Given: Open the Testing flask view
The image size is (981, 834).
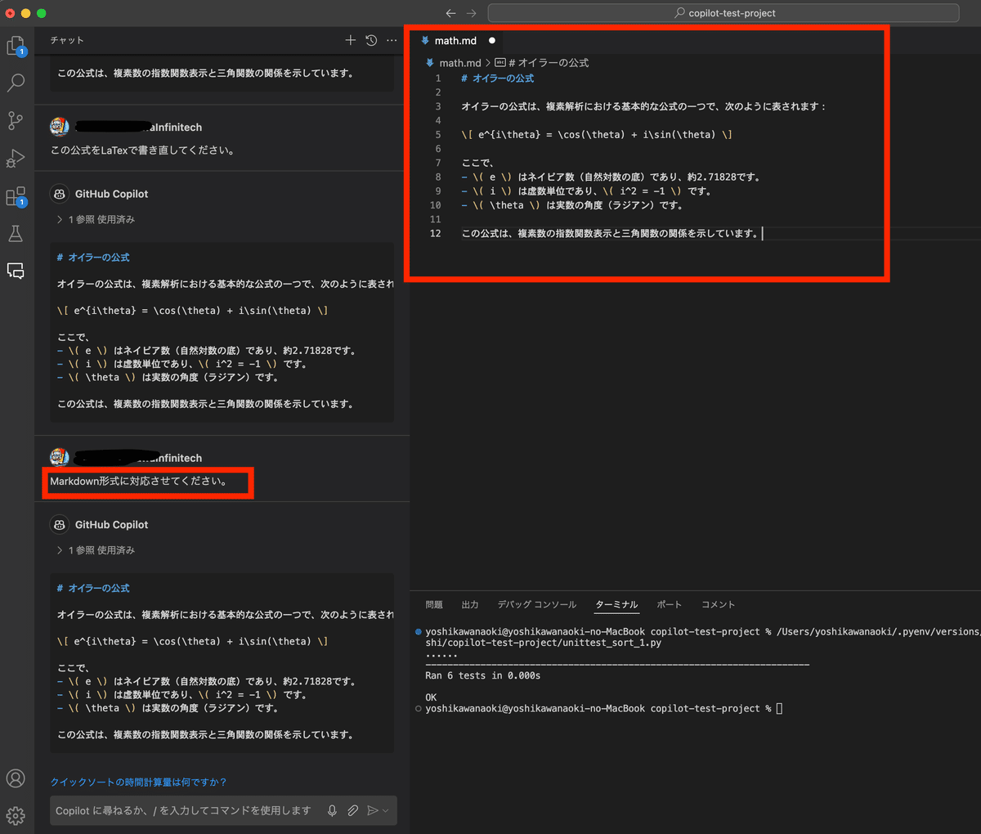Looking at the screenshot, I should (x=16, y=234).
